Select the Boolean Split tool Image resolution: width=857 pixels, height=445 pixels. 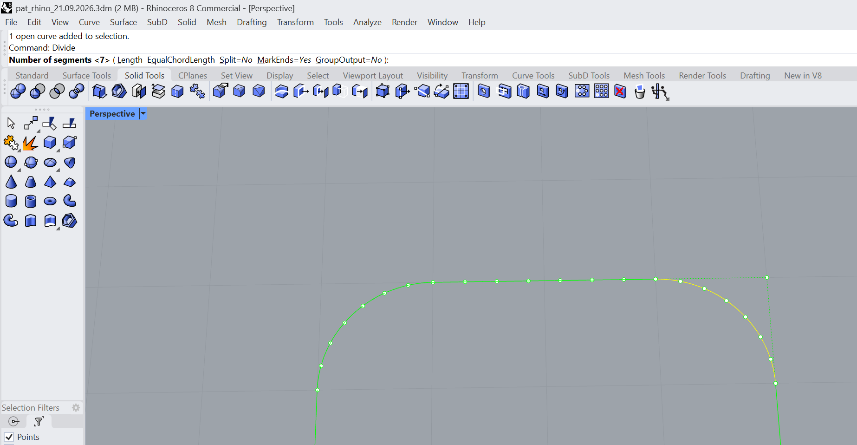77,92
